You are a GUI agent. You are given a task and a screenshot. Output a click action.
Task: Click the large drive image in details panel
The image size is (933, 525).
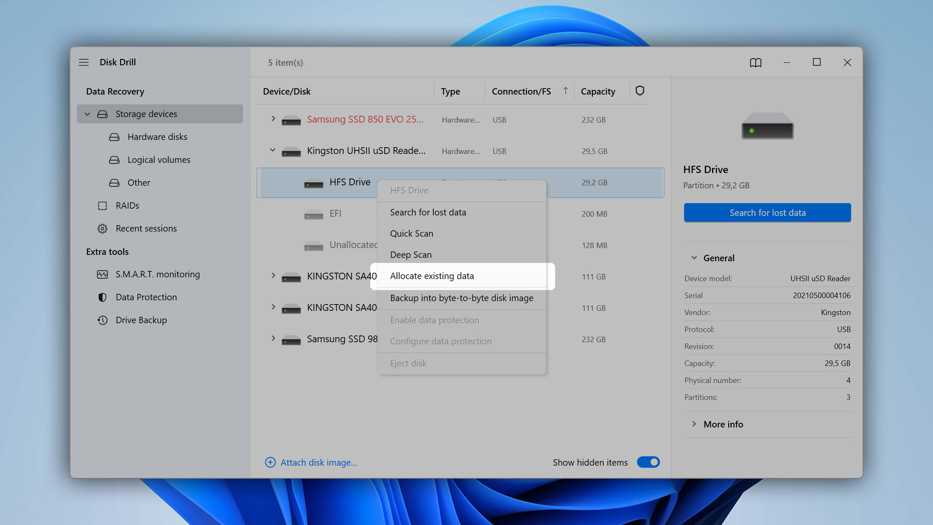(x=768, y=126)
